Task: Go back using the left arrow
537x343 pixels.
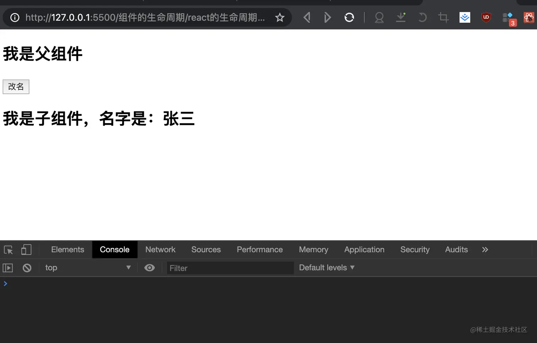Action: [307, 17]
